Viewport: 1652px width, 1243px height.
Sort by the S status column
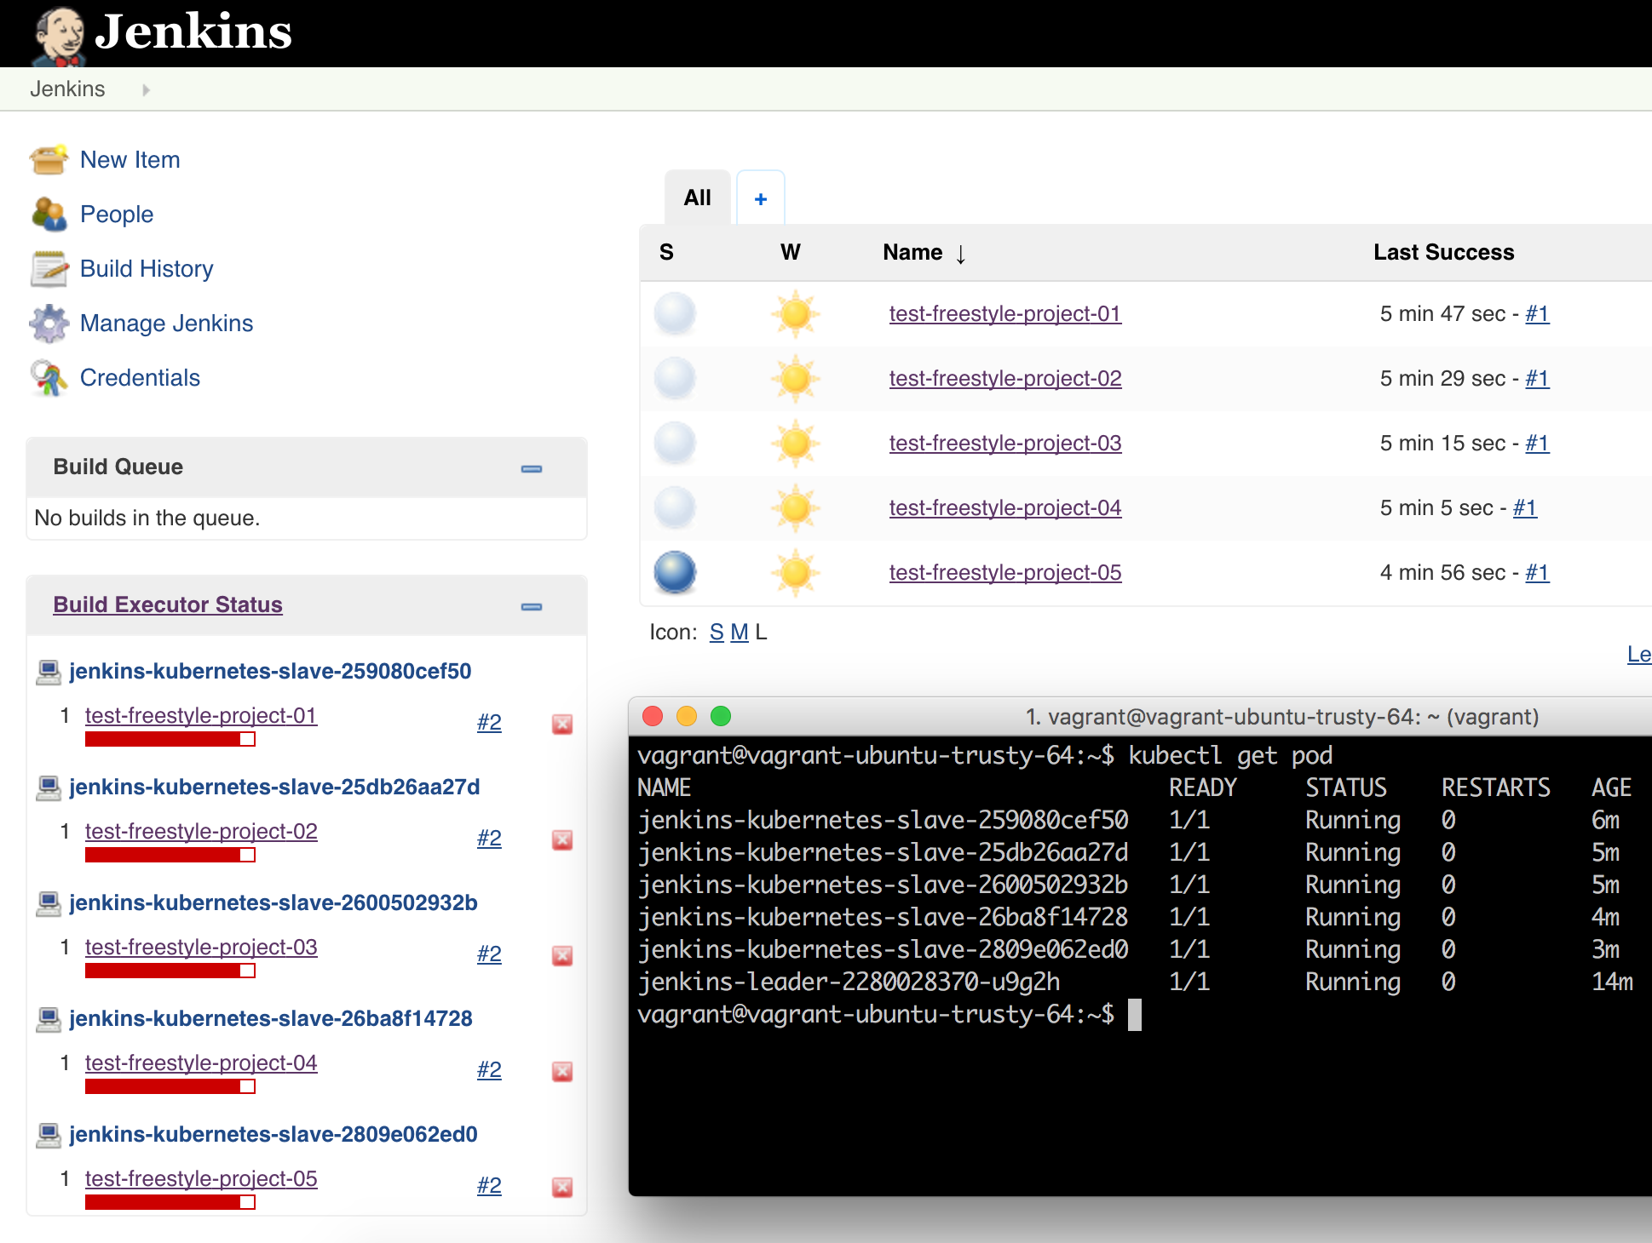click(x=666, y=252)
